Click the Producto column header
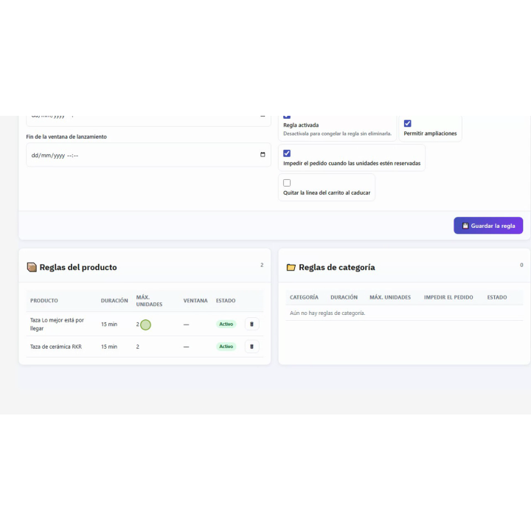This screenshot has height=531, width=531. tap(44, 300)
